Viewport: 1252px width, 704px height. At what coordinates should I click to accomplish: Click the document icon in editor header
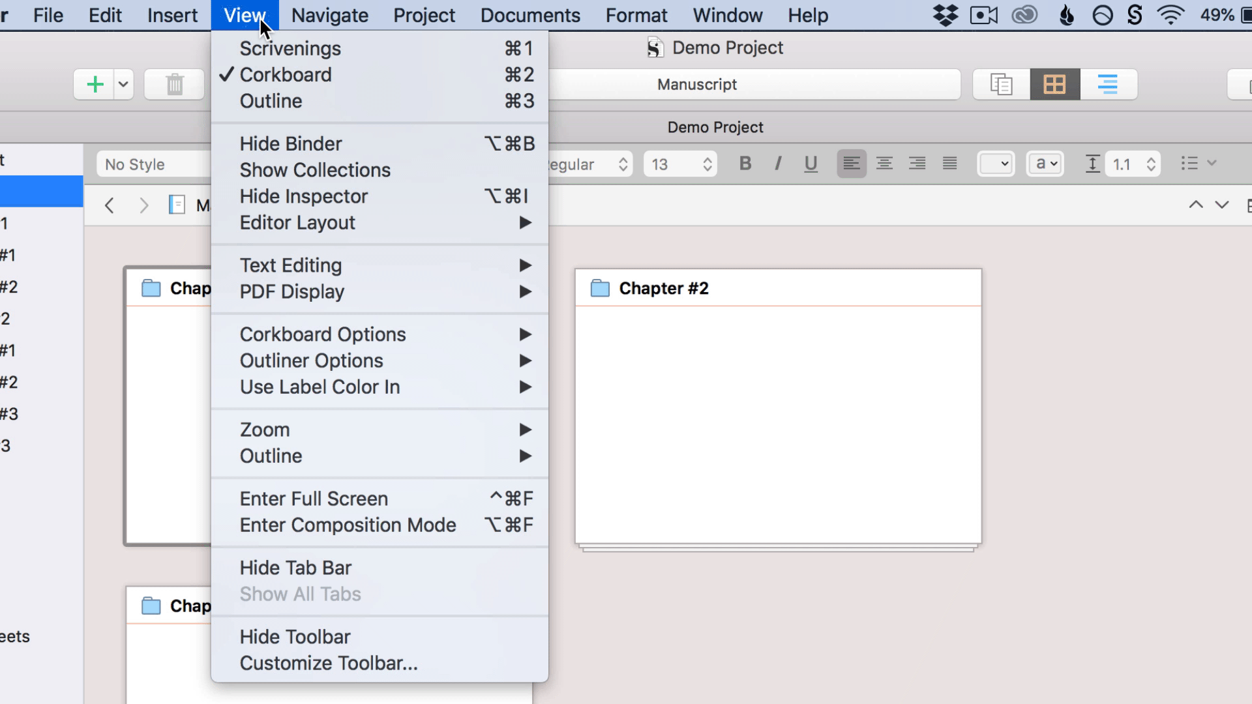[x=177, y=205]
